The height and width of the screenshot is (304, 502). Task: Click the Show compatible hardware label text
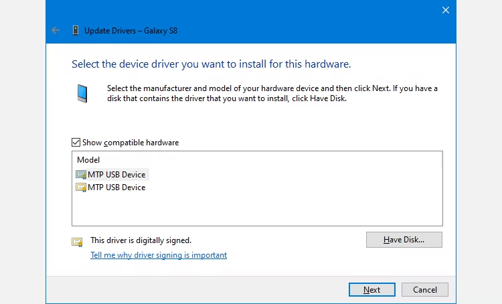pyautogui.click(x=131, y=143)
